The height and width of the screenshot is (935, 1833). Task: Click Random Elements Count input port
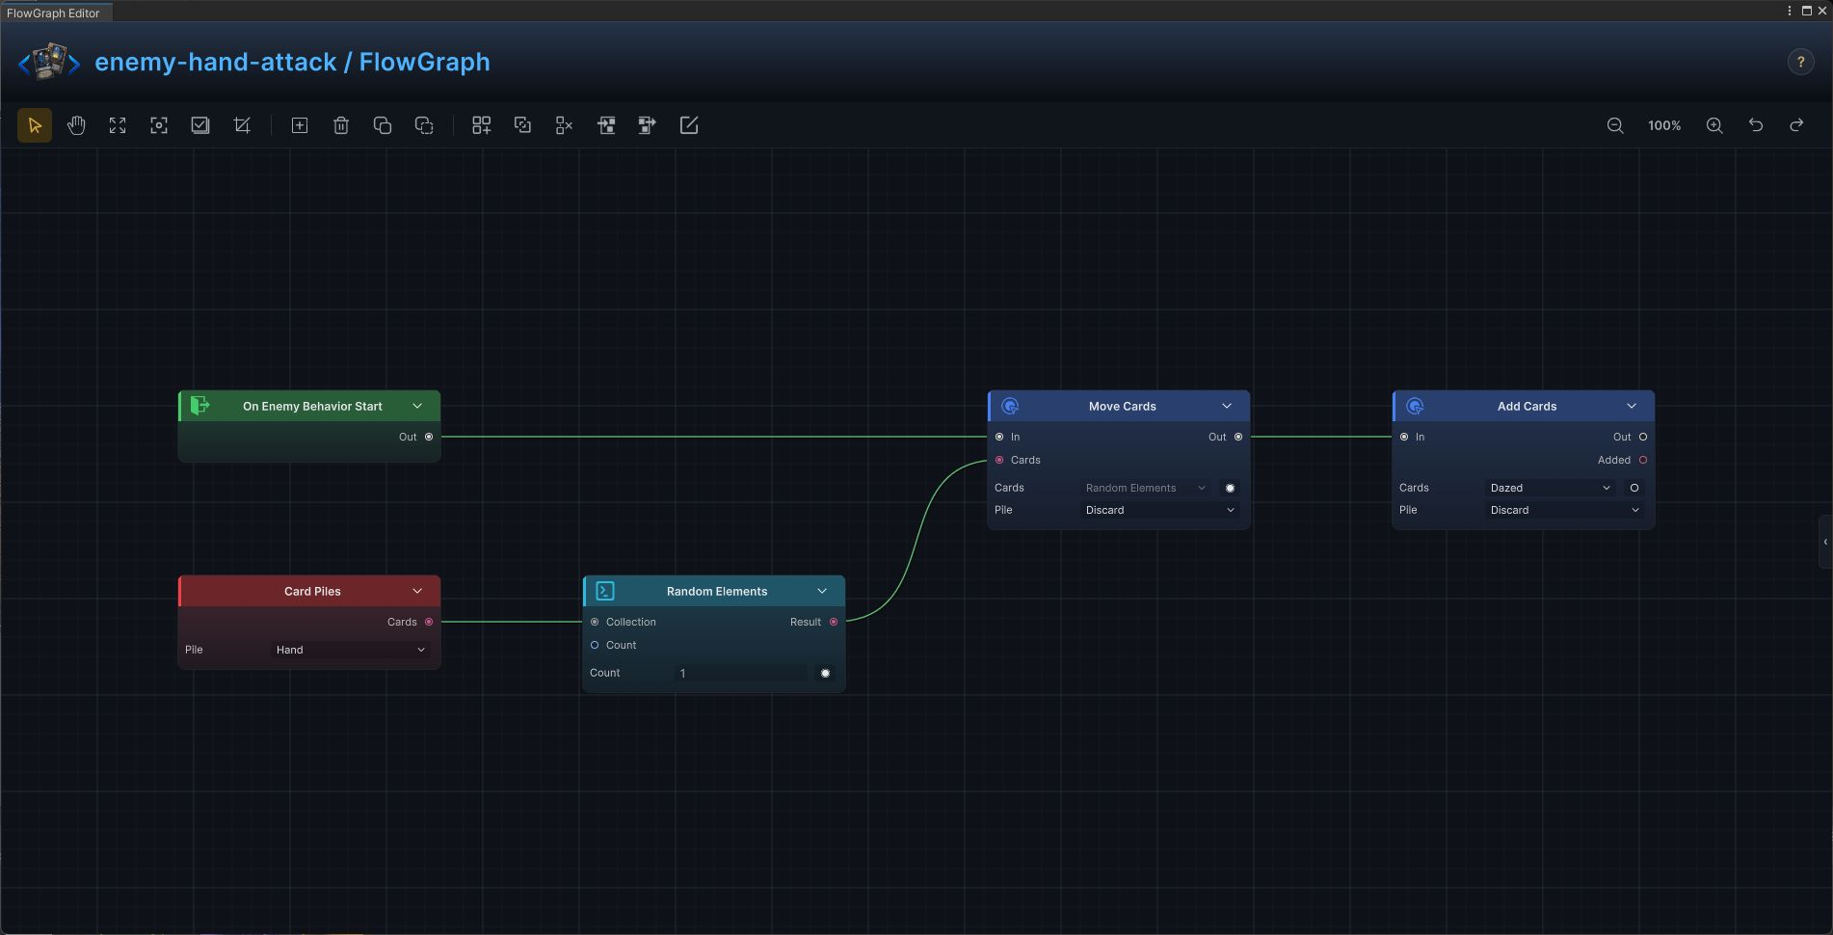coord(595,645)
